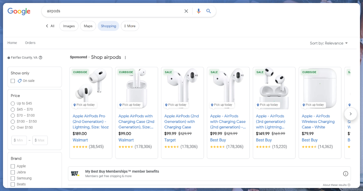The height and width of the screenshot is (191, 363).
Task: Click the Fairfax County, VA location text
Action: point(24,58)
